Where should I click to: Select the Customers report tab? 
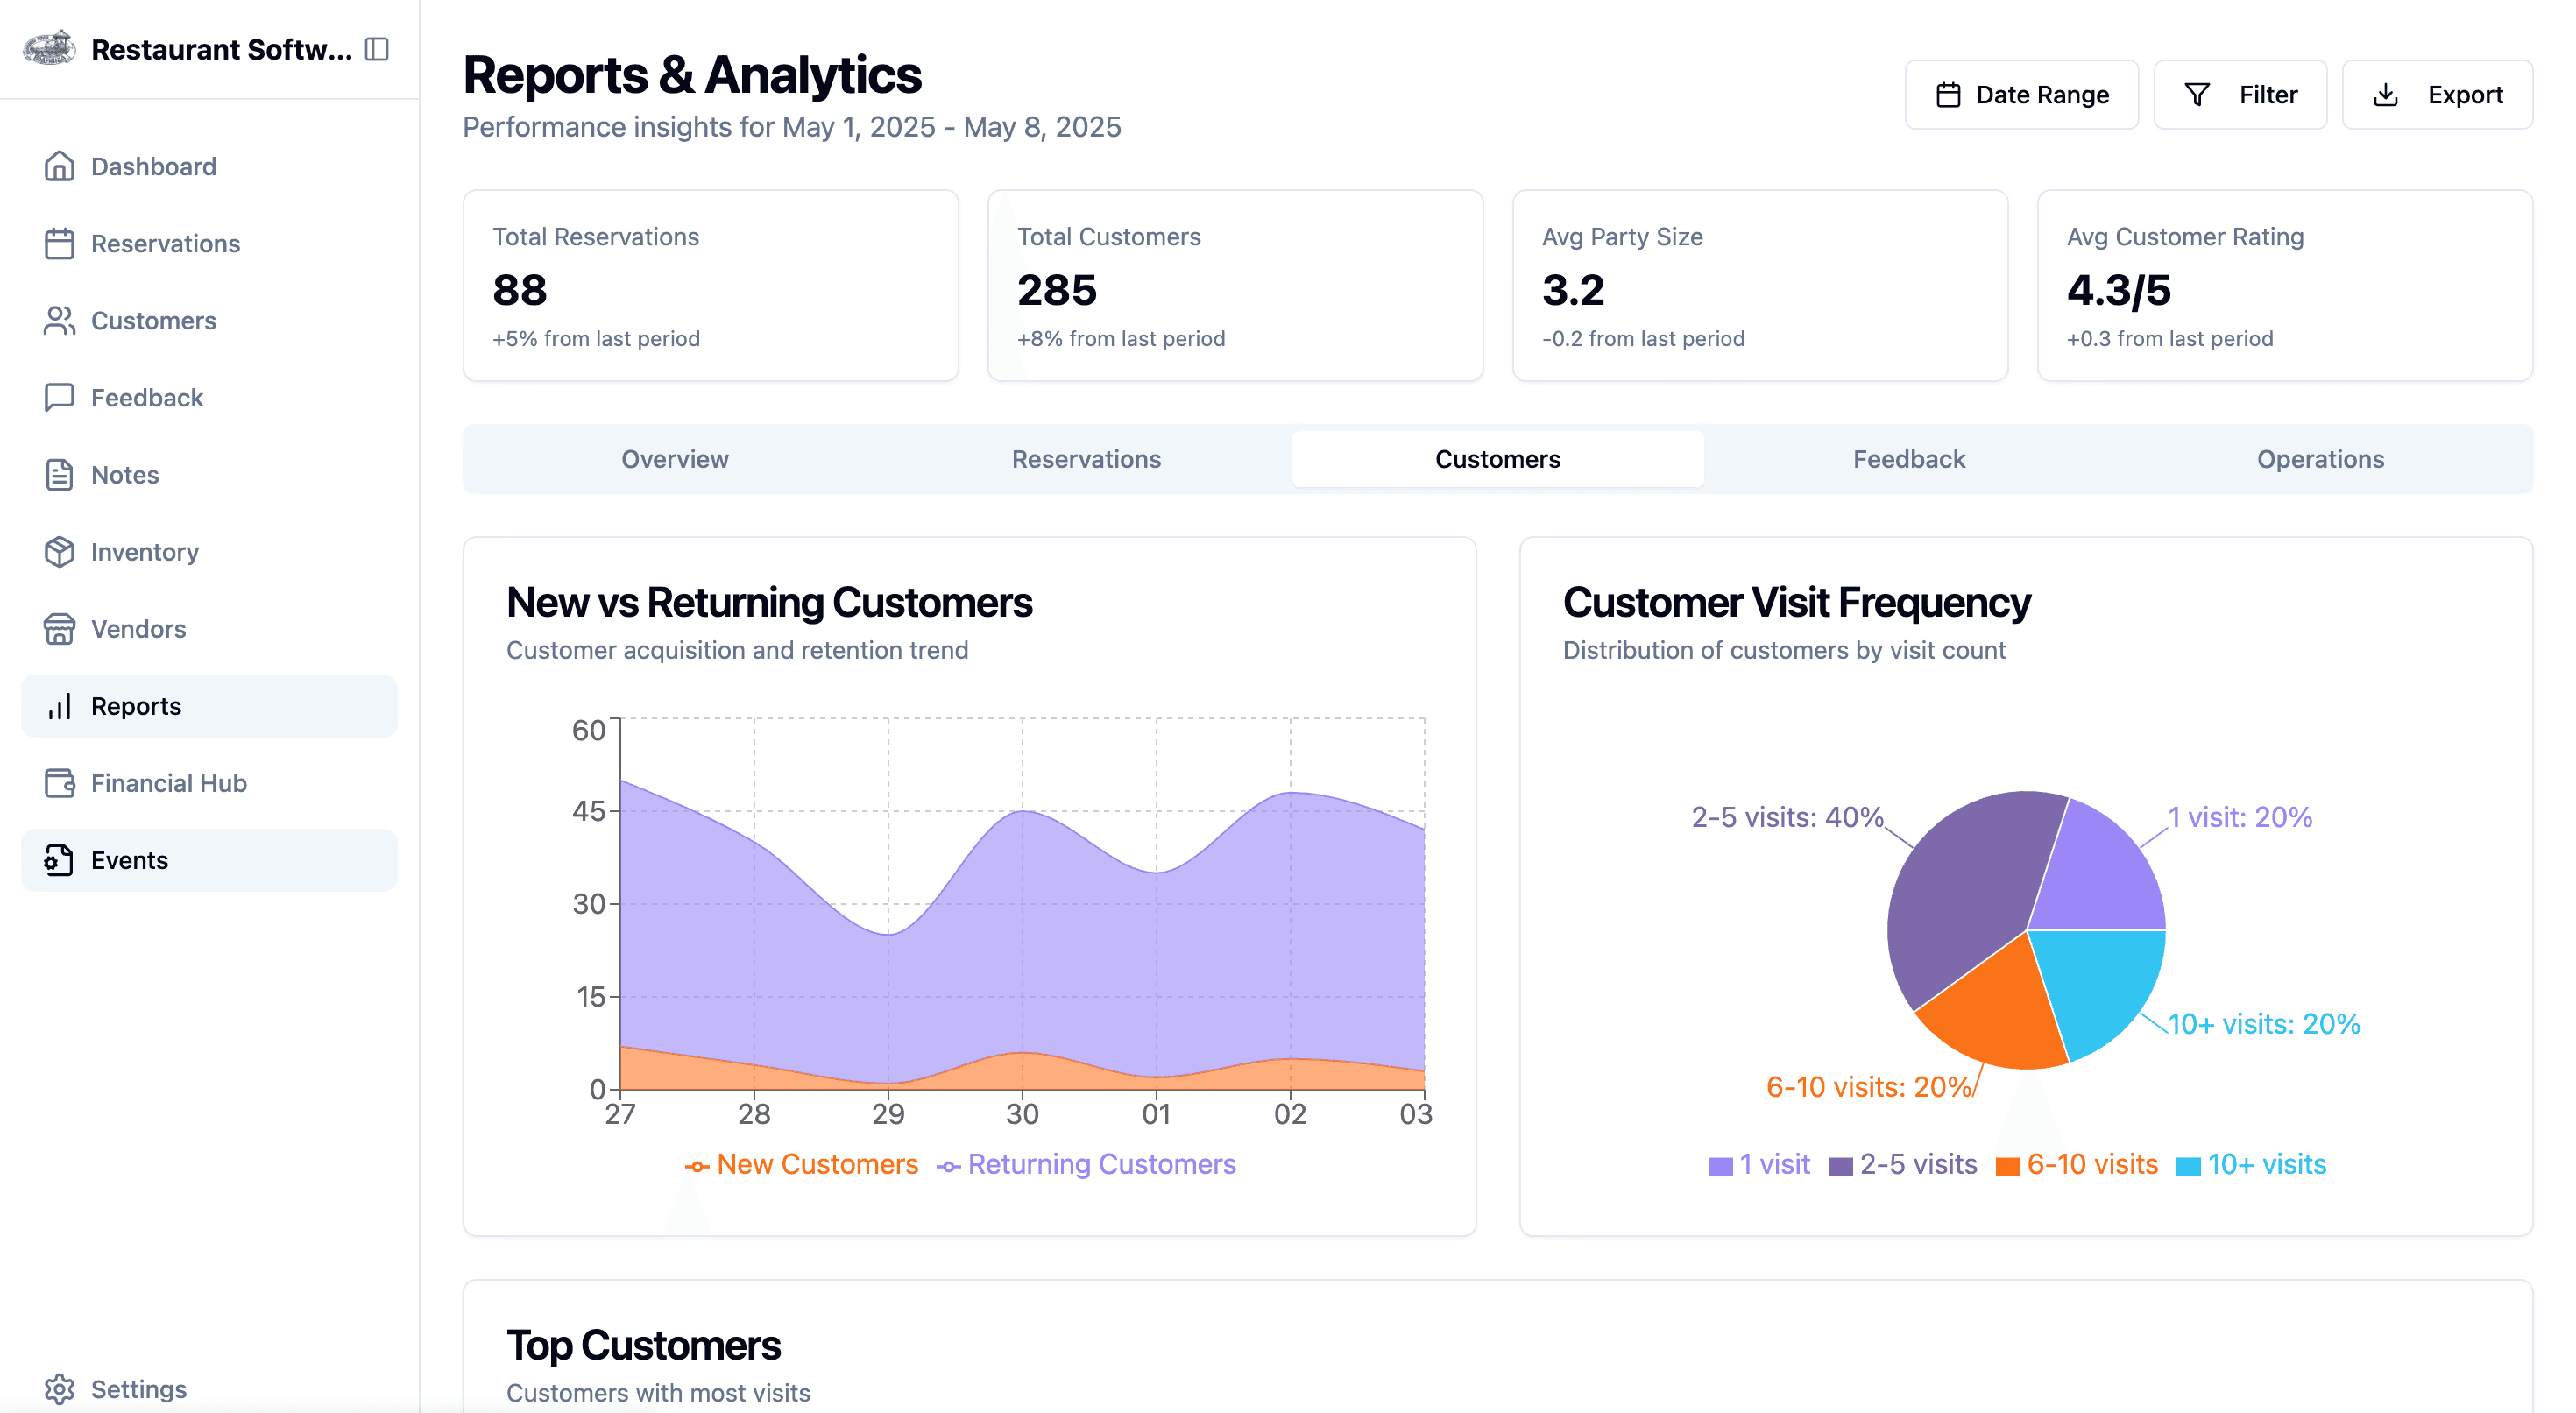[1498, 459]
